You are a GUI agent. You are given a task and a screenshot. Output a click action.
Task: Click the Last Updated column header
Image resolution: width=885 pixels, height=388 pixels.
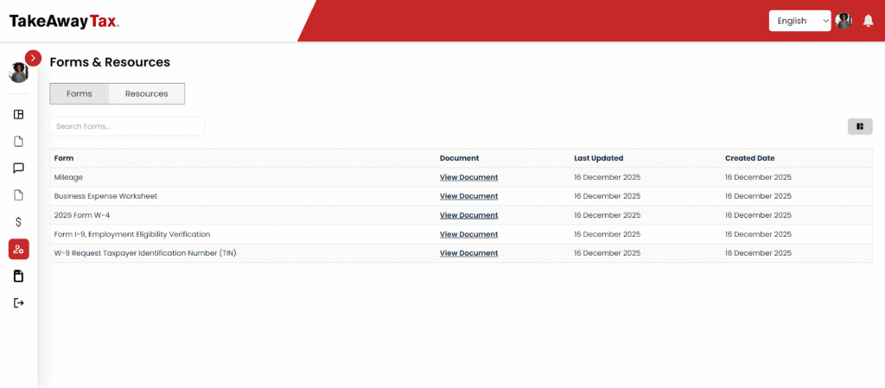coord(598,158)
